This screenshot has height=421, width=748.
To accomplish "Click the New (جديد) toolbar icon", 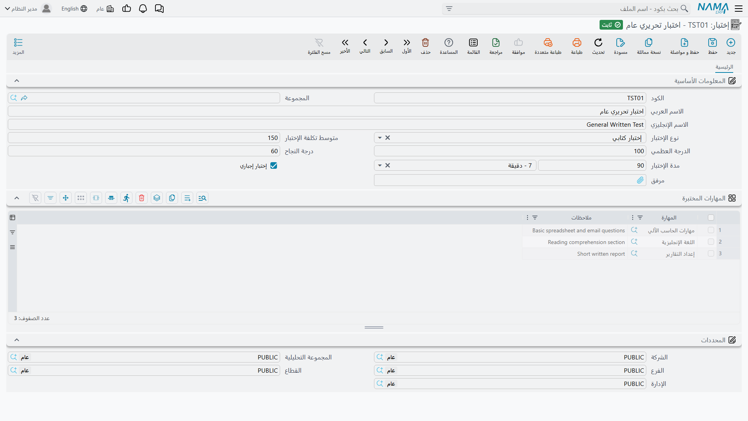I will 731,46.
